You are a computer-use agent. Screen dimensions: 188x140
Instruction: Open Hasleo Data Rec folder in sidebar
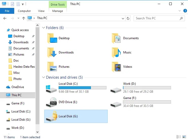(x=22, y=67)
